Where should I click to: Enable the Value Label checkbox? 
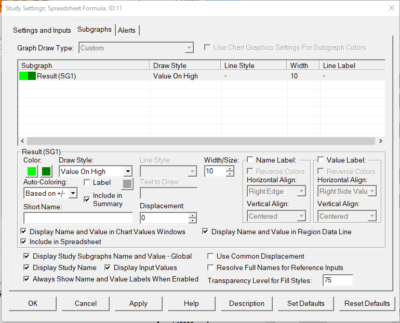click(x=321, y=160)
